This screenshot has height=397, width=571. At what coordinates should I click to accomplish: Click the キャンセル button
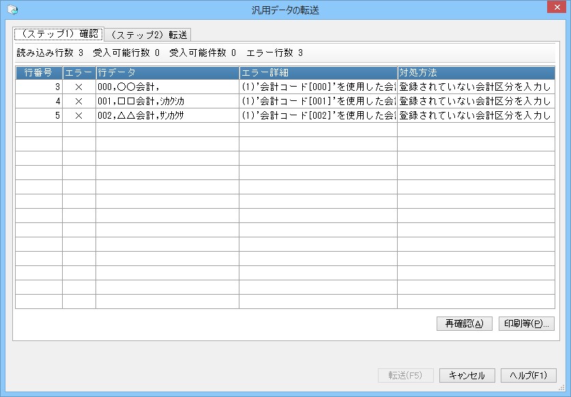[467, 375]
